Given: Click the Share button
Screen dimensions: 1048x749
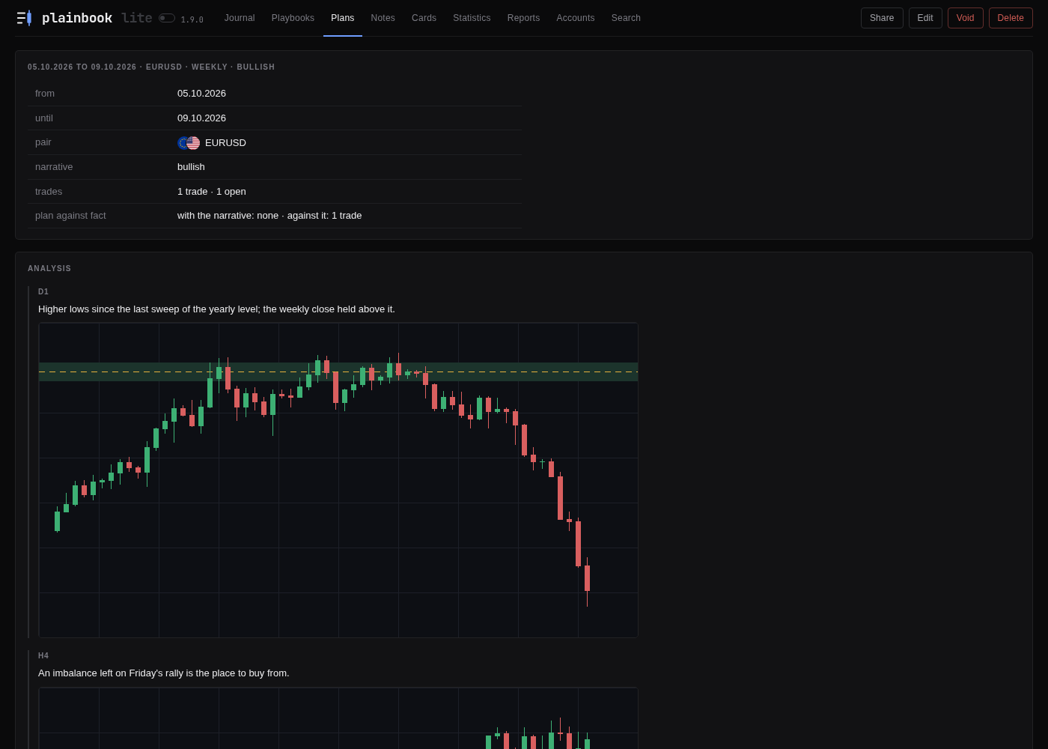Looking at the screenshot, I should 882,18.
